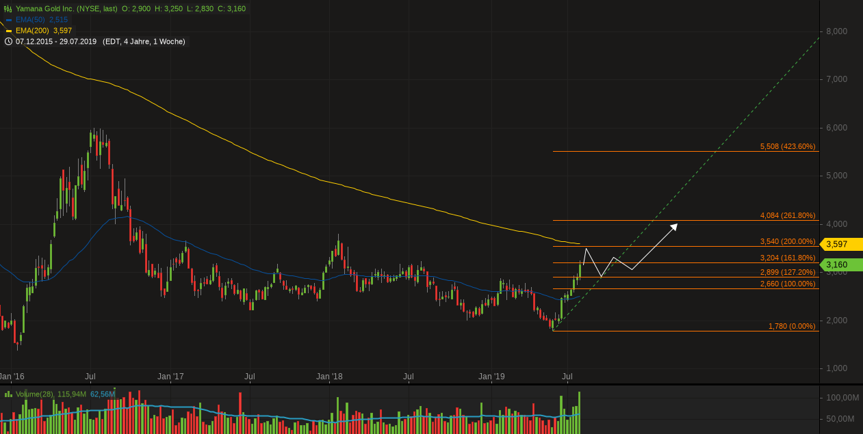Select the yellow EMA(200) line marker icon

coord(10,30)
